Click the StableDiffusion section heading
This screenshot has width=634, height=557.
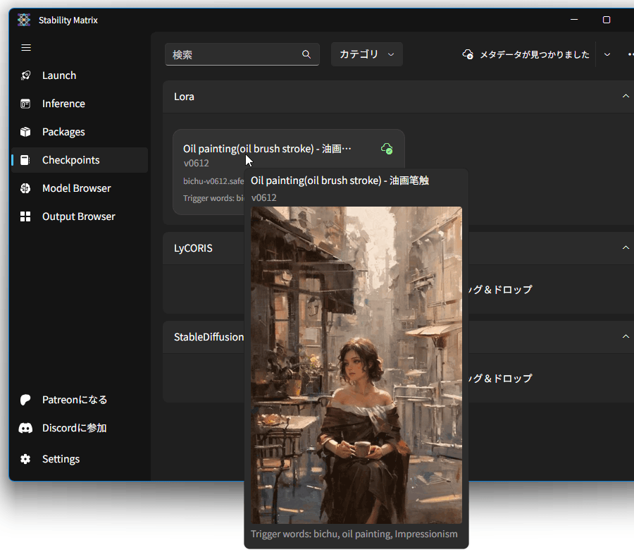point(209,337)
